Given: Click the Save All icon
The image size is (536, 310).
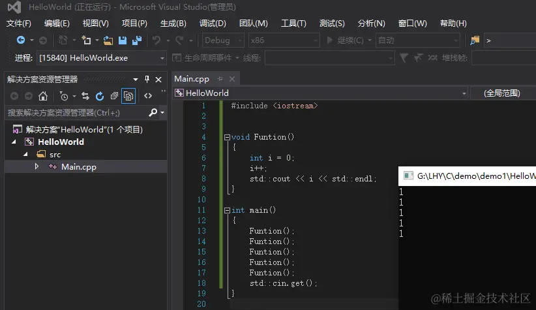Looking at the screenshot, I should coord(137,40).
